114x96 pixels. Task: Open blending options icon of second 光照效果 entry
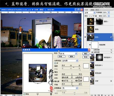pyautogui.click(x=111, y=52)
